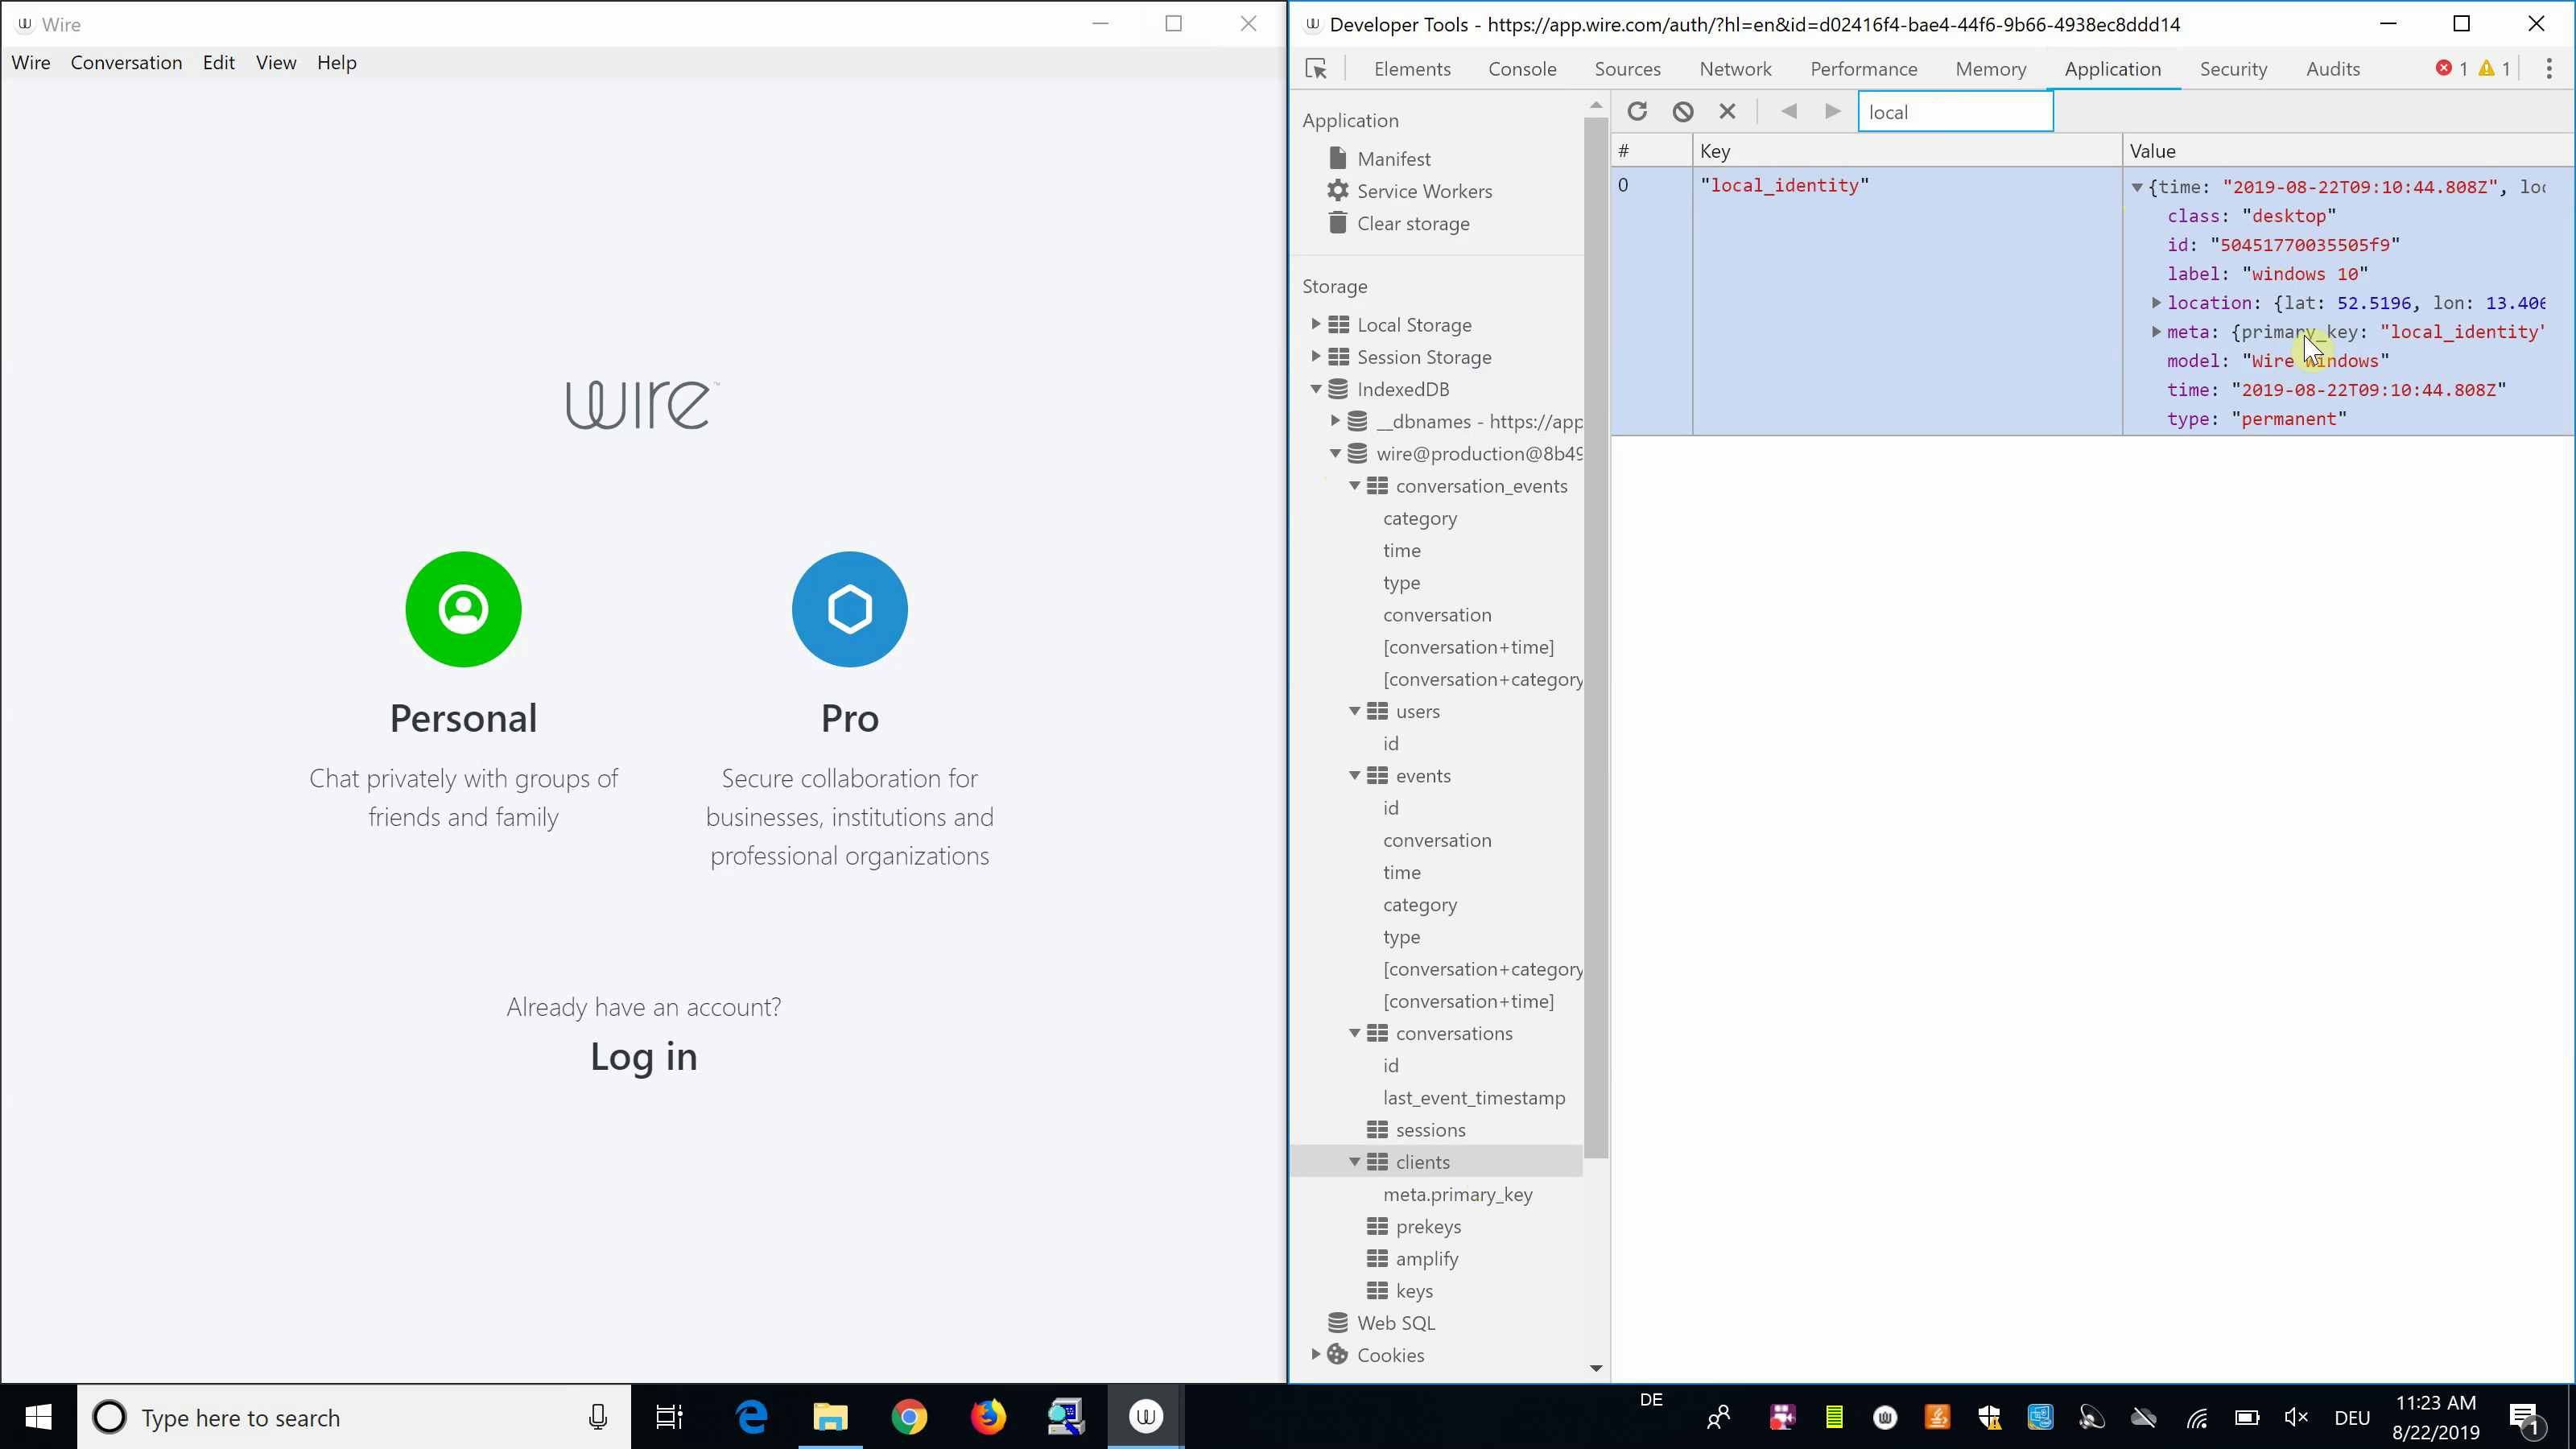
Task: Go to the previous page arrow
Action: pos(1789,111)
